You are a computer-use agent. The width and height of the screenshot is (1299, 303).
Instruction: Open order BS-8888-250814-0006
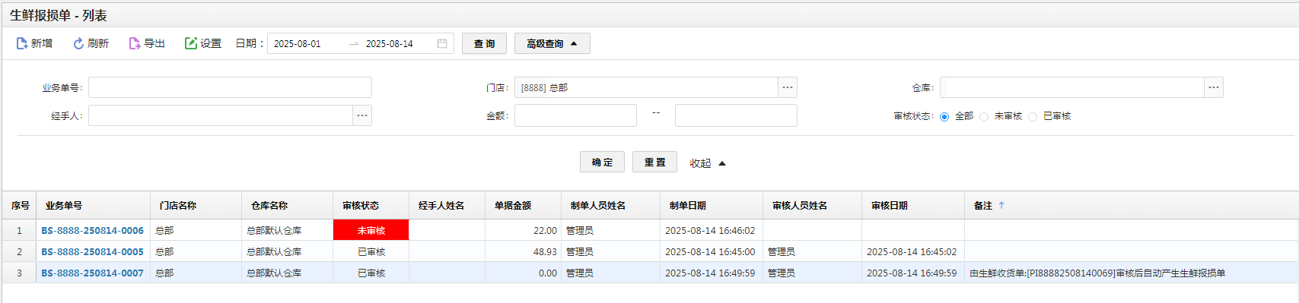tap(92, 230)
